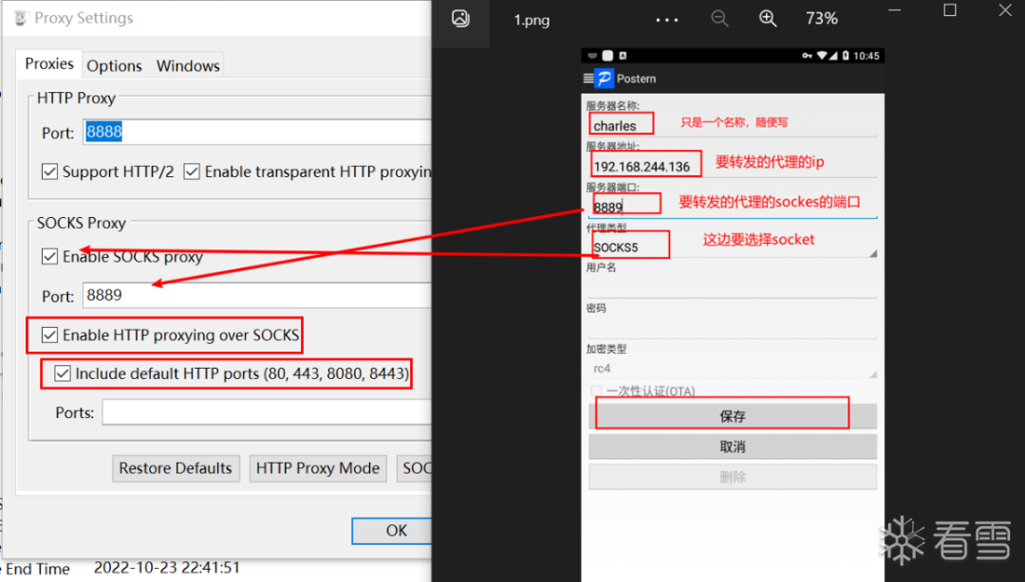Click the 10:45 clock in Android status bar

(x=867, y=56)
